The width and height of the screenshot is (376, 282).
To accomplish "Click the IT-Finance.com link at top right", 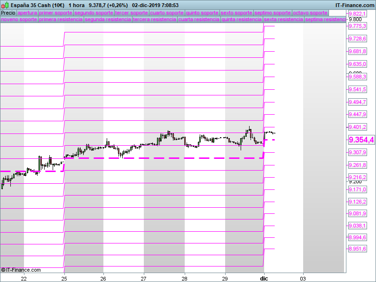I will [354, 5].
